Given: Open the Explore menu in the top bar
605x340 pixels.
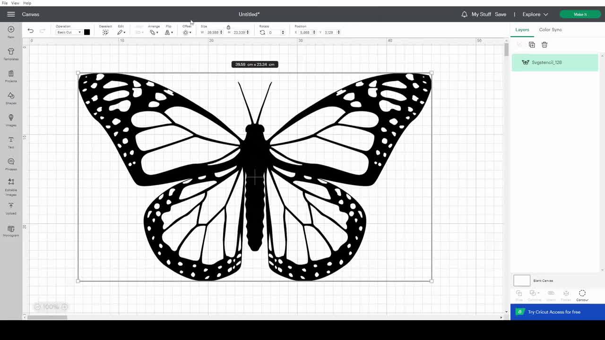Looking at the screenshot, I should [x=535, y=14].
